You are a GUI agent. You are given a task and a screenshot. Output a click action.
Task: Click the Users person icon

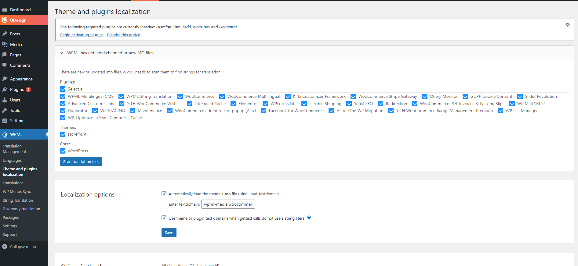coord(5,100)
